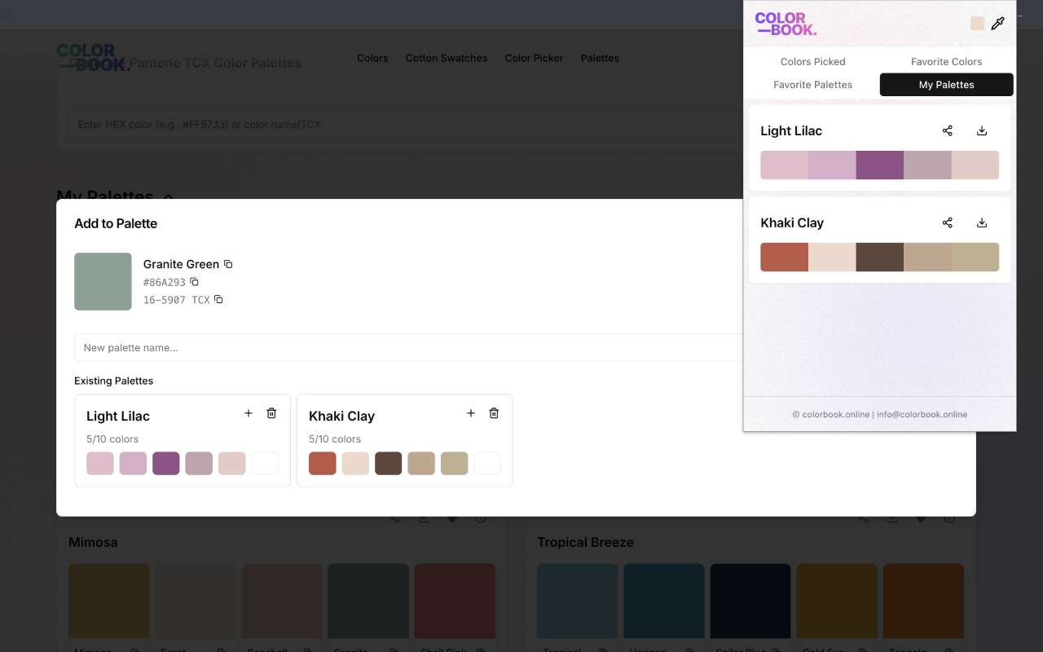Focus the New palette name input field
Viewport: 1043px width, 652px height.
tap(407, 347)
